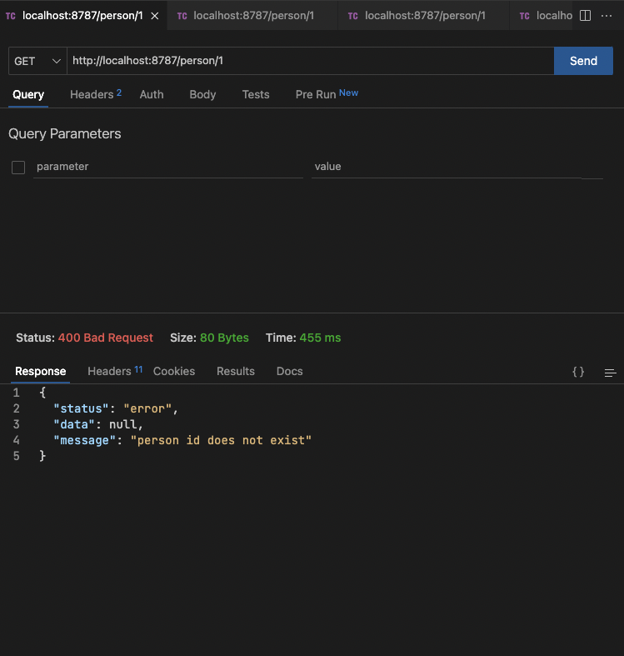Click the request URL input field
The image size is (624, 656).
tap(310, 61)
